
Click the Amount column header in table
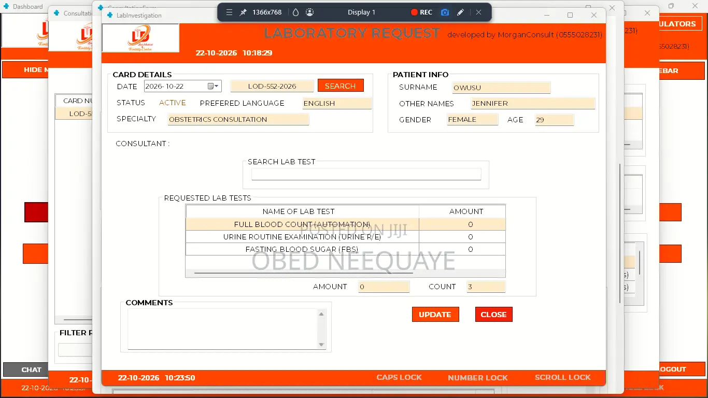point(462,211)
